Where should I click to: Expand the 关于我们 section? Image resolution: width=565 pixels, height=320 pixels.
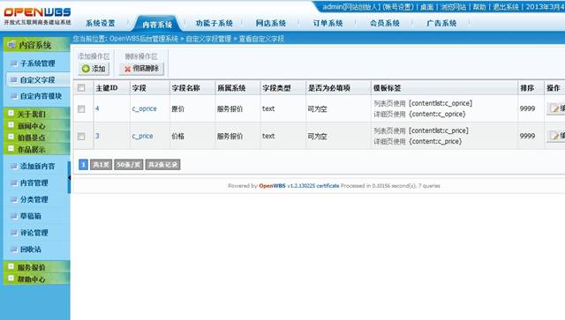click(x=11, y=114)
